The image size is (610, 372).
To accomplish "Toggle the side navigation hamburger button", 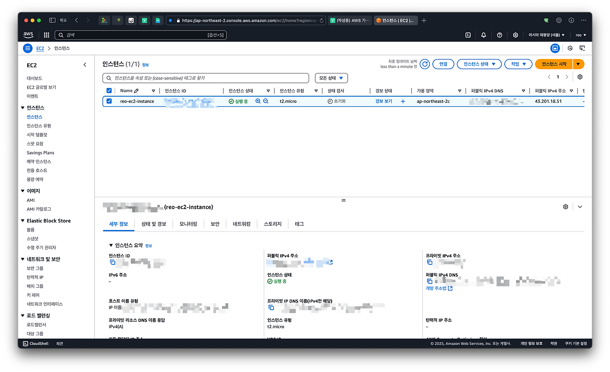I will (28, 48).
